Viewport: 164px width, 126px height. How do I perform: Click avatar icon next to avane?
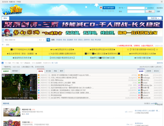click(142, 83)
